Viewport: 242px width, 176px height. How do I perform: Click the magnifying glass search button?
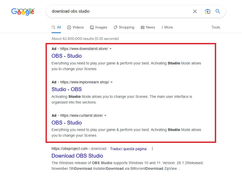tap(218, 11)
